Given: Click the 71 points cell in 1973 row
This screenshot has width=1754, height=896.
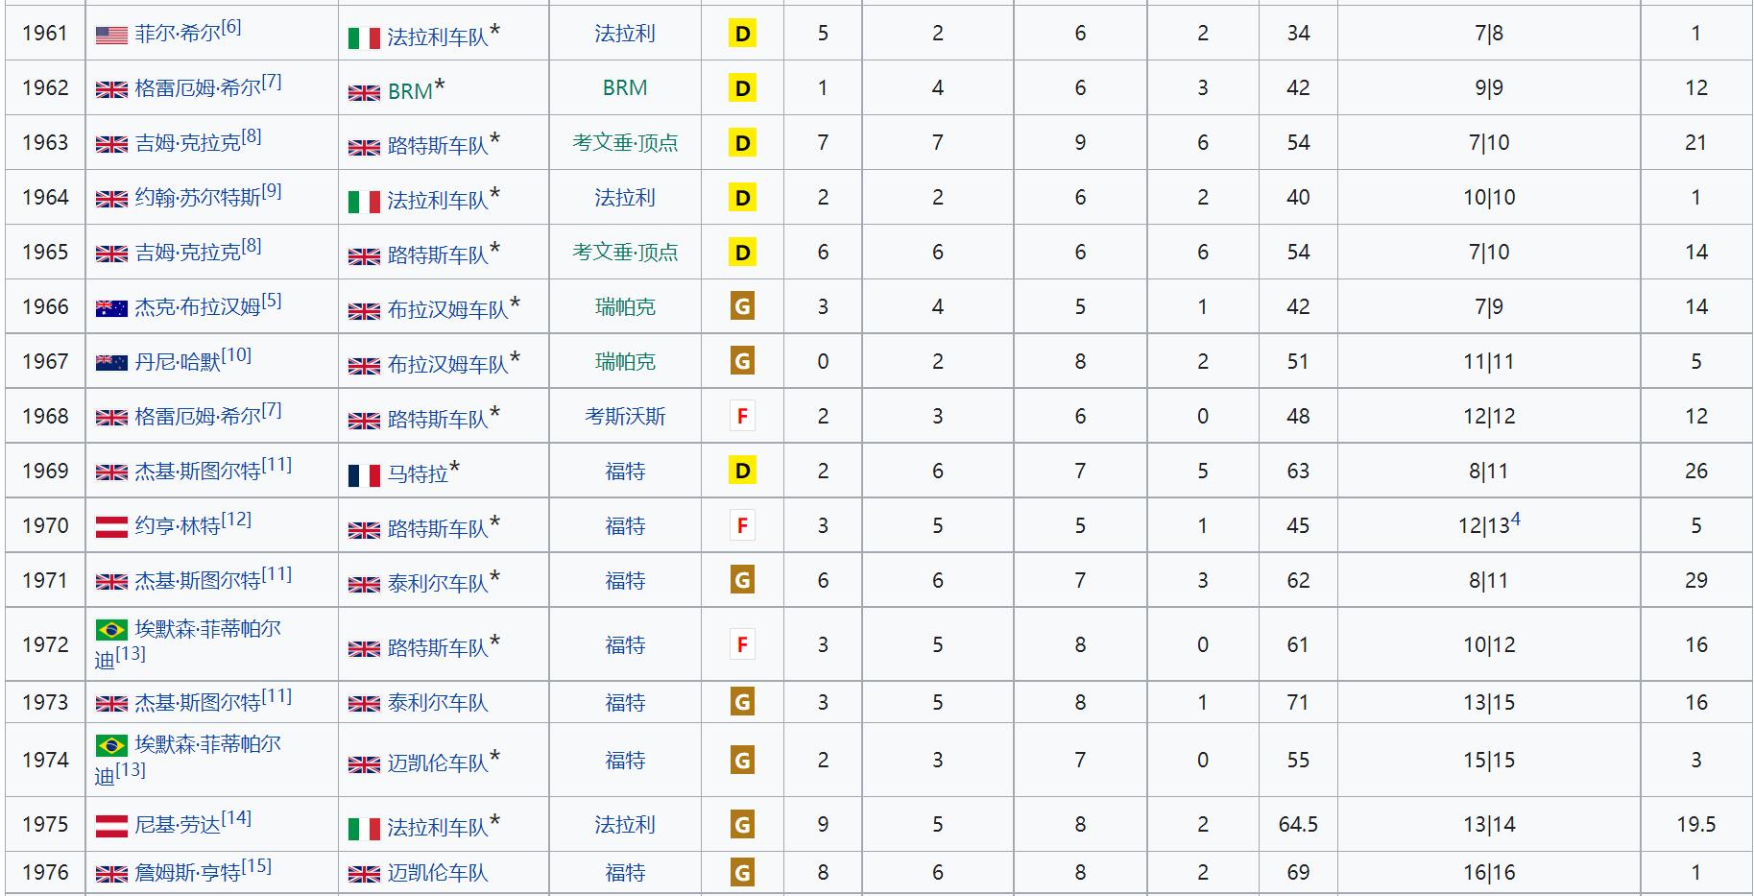Looking at the screenshot, I should point(1298,703).
